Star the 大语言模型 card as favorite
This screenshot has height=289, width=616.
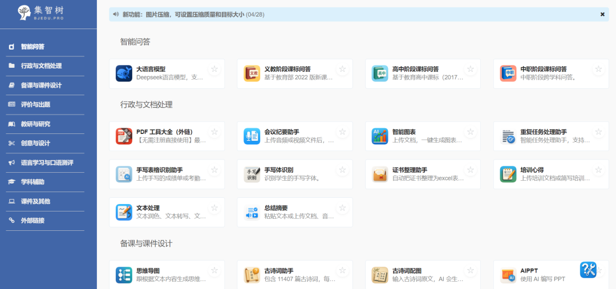click(x=214, y=69)
